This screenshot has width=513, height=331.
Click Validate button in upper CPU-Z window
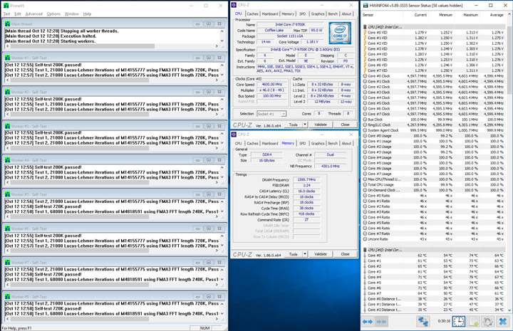point(321,124)
